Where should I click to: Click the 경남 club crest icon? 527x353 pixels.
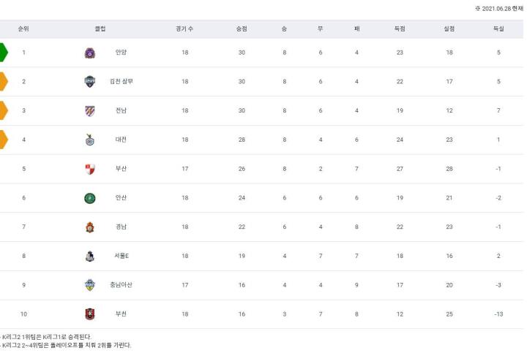click(90, 227)
